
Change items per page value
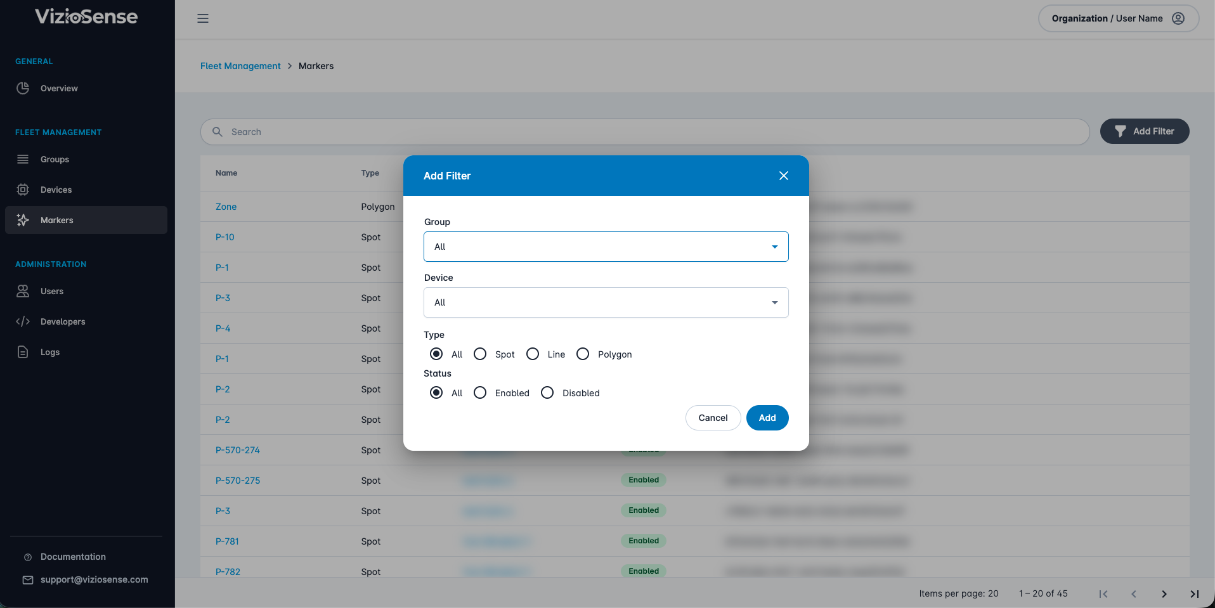[993, 593]
